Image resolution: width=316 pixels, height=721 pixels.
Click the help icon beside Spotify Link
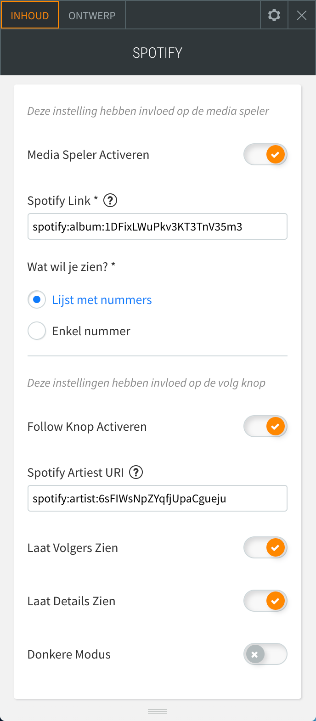pyautogui.click(x=110, y=201)
